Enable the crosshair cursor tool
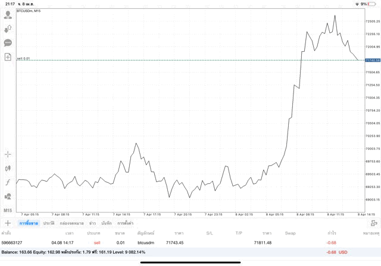This screenshot has width=381, height=266. pos(8,154)
